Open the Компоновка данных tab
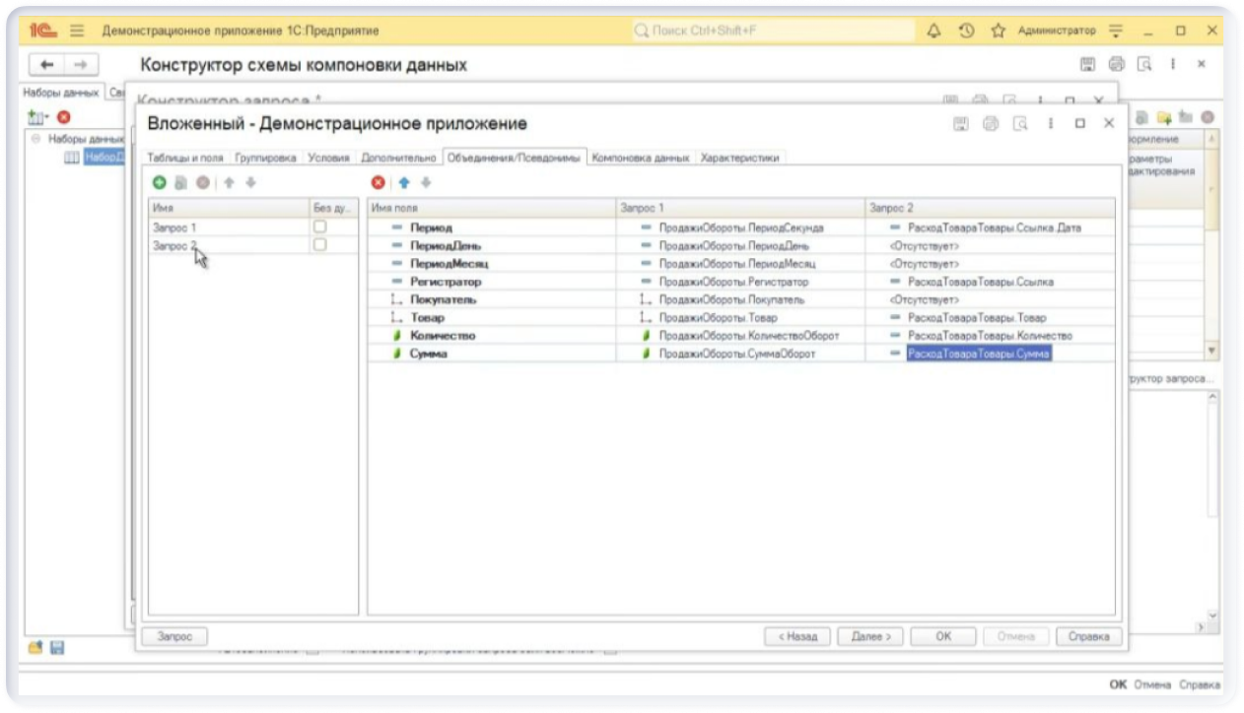Viewport: 1244px width, 713px height. click(641, 158)
